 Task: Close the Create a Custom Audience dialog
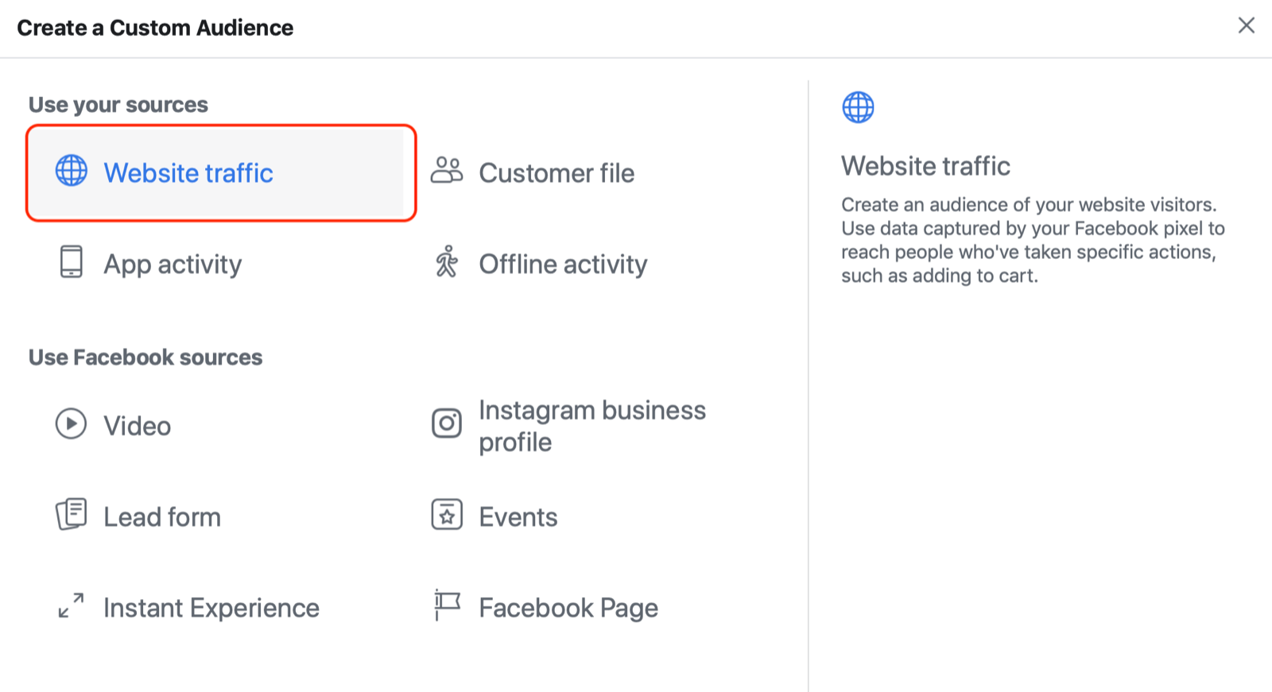(x=1247, y=25)
